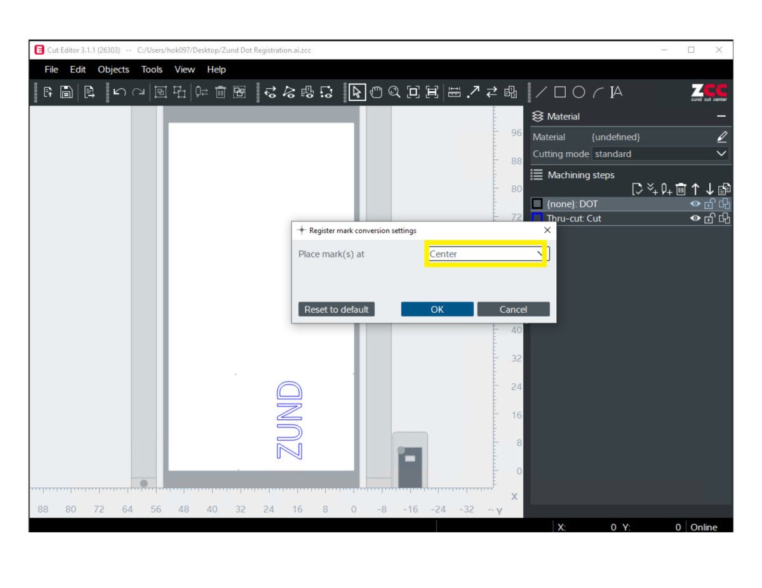Click the group objects icon

click(161, 93)
